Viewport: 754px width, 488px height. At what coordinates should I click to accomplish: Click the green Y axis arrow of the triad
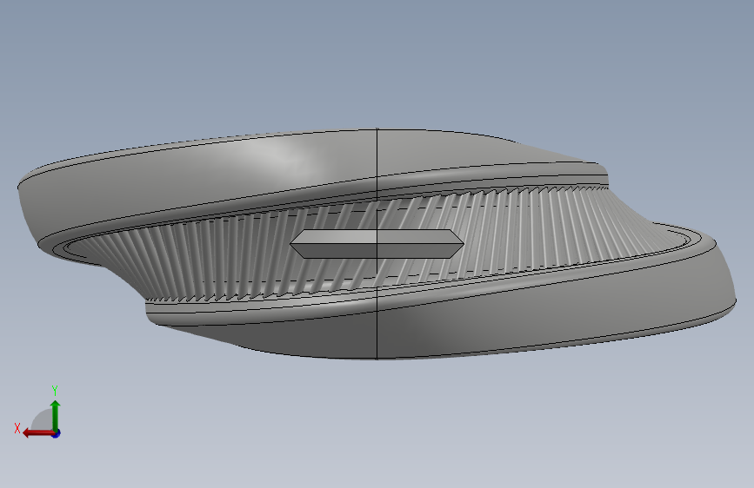click(x=56, y=416)
